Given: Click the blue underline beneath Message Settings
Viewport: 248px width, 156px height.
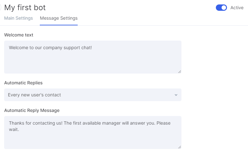Looking at the screenshot, I should [x=59, y=25].
